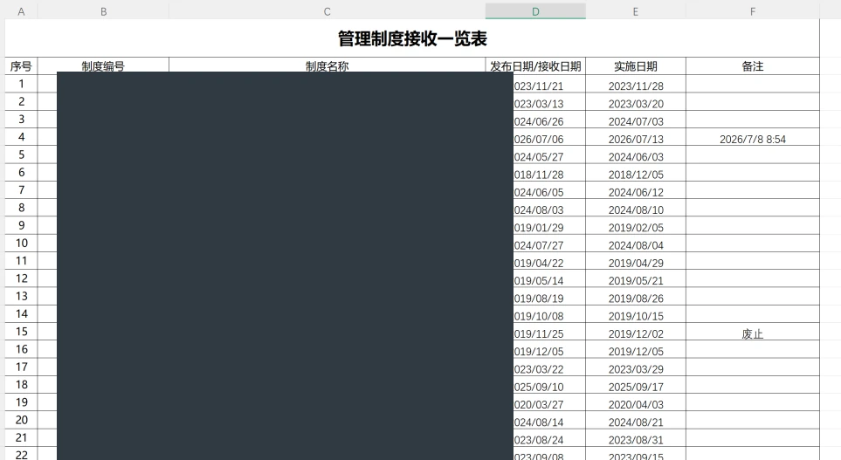
Task: Select sequence number cell 9
Action: click(x=21, y=225)
